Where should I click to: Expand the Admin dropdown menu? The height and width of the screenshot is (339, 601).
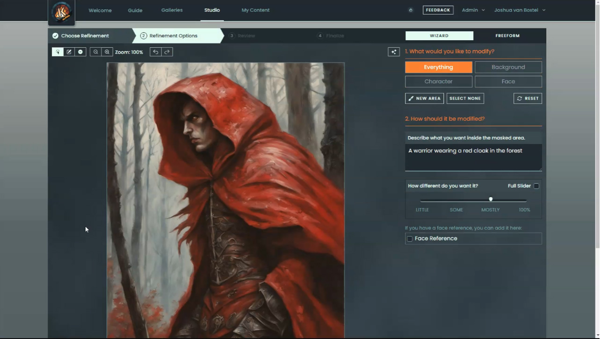pyautogui.click(x=473, y=10)
